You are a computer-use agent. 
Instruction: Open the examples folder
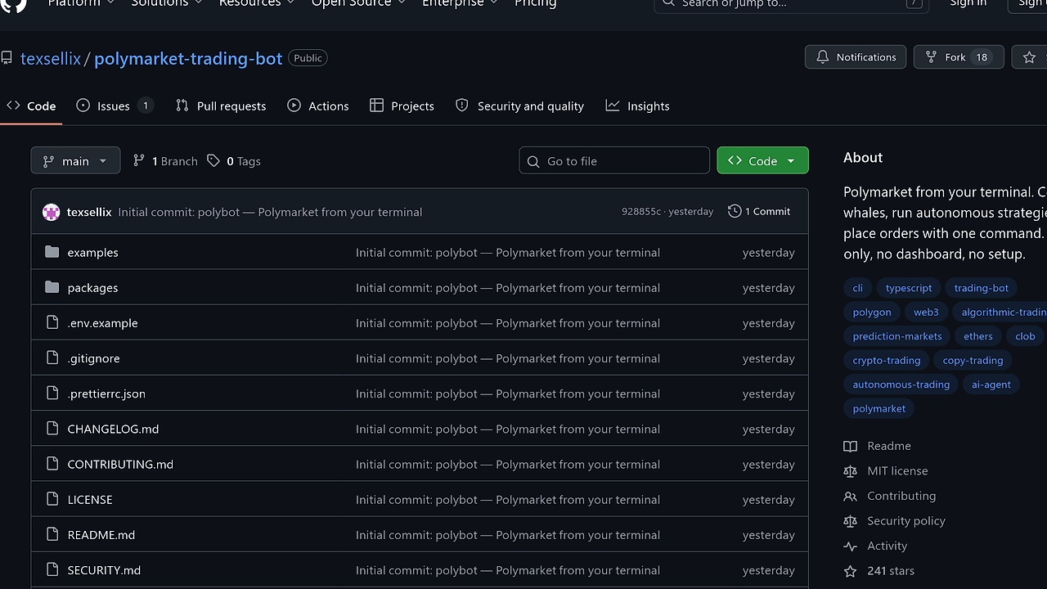[92, 253]
